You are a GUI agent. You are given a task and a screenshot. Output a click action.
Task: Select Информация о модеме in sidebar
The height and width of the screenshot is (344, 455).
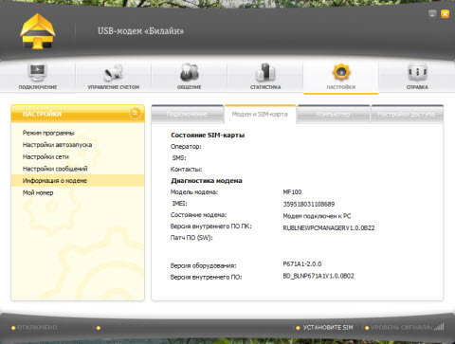click(78, 181)
